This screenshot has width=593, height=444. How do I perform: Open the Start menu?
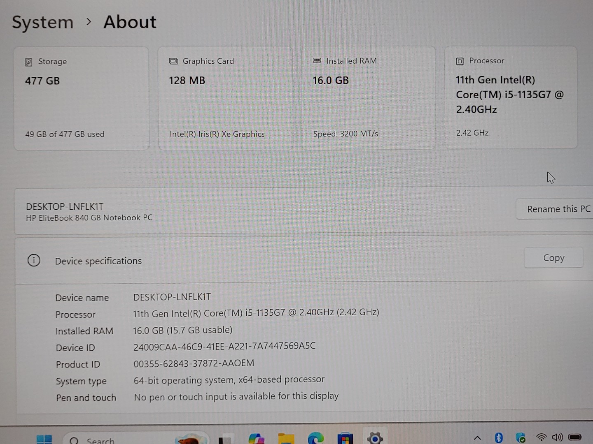click(44, 439)
